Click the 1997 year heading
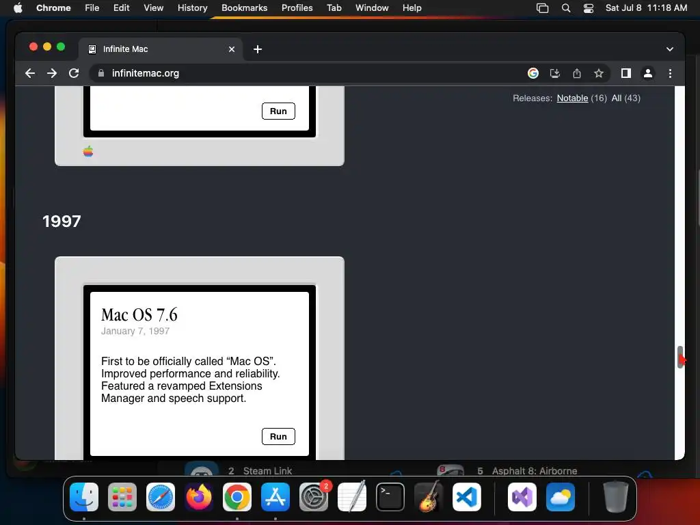The image size is (700, 525). [62, 221]
